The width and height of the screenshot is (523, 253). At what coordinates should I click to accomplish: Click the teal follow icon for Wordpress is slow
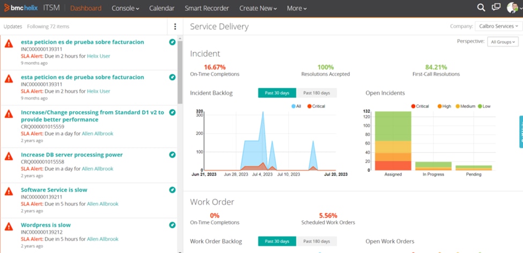tap(172, 225)
